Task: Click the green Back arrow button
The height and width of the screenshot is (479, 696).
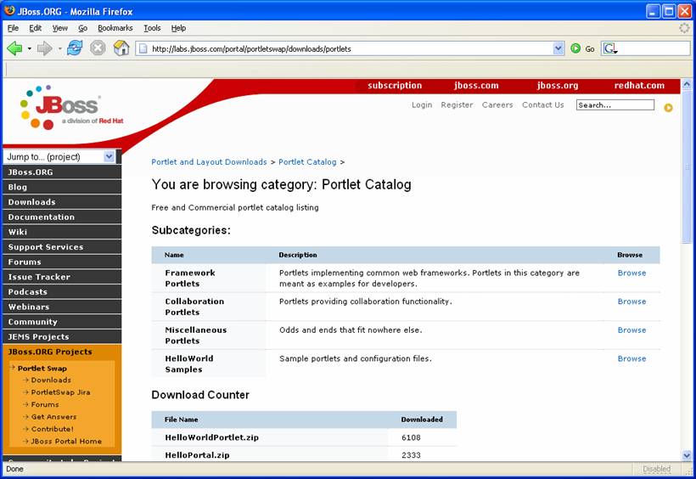Action: point(14,48)
